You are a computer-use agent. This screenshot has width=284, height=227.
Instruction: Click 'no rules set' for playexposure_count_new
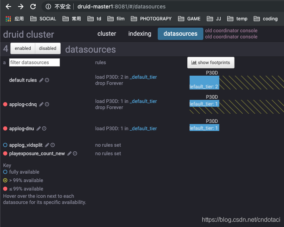[108, 154]
